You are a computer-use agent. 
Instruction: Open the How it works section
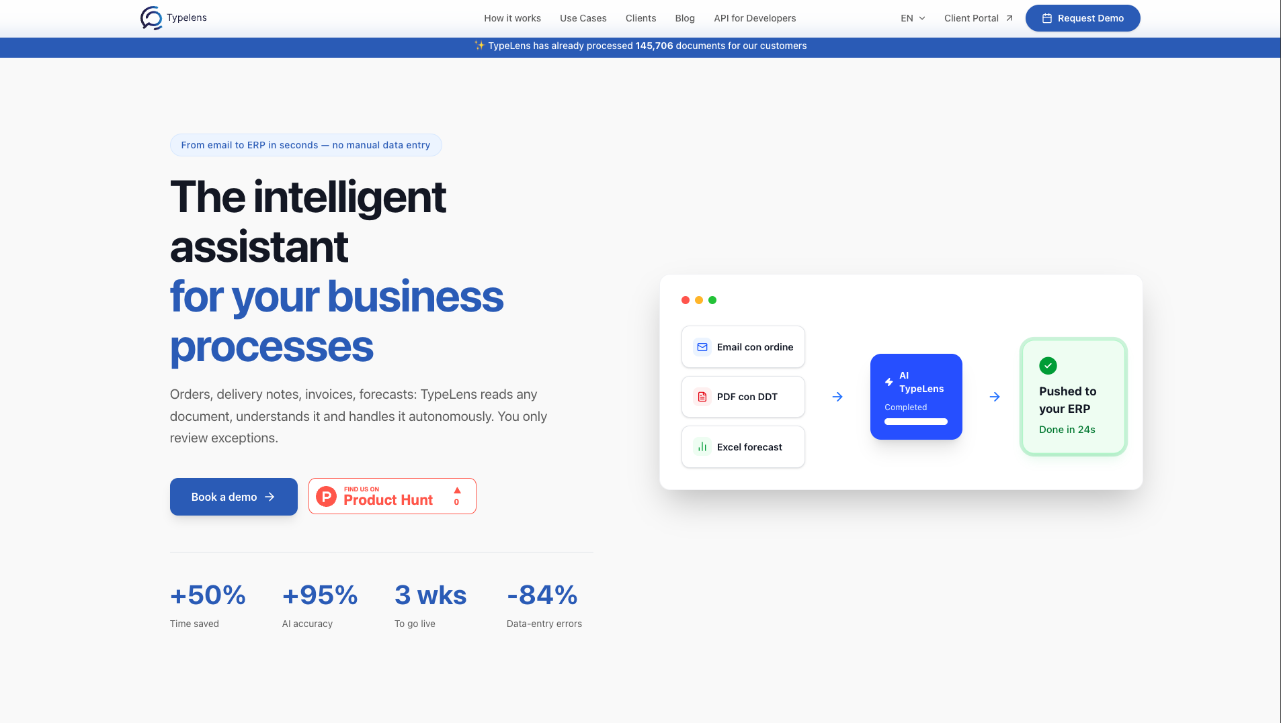512,18
